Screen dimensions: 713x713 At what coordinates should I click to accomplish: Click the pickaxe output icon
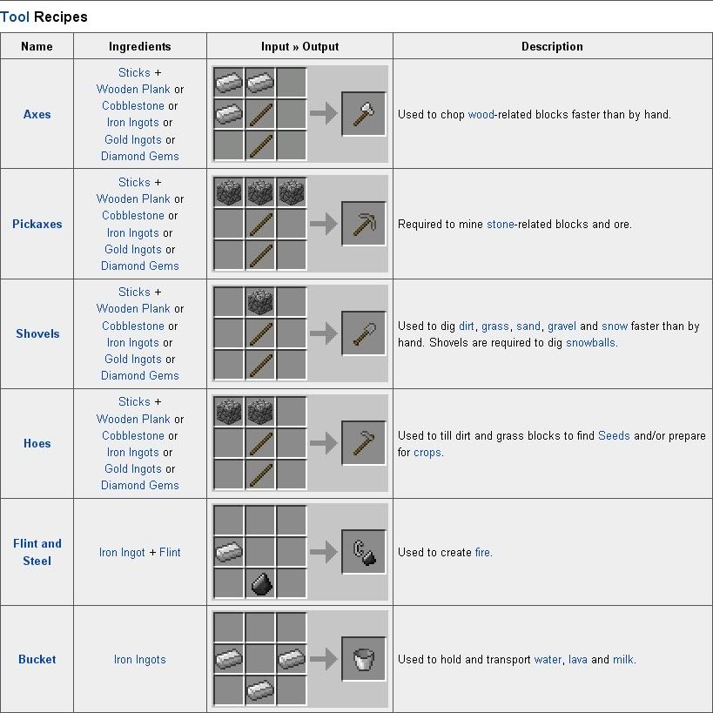coord(364,223)
